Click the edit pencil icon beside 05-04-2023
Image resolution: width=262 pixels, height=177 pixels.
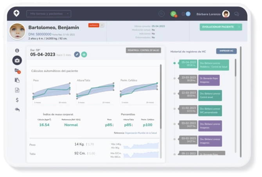point(77,54)
